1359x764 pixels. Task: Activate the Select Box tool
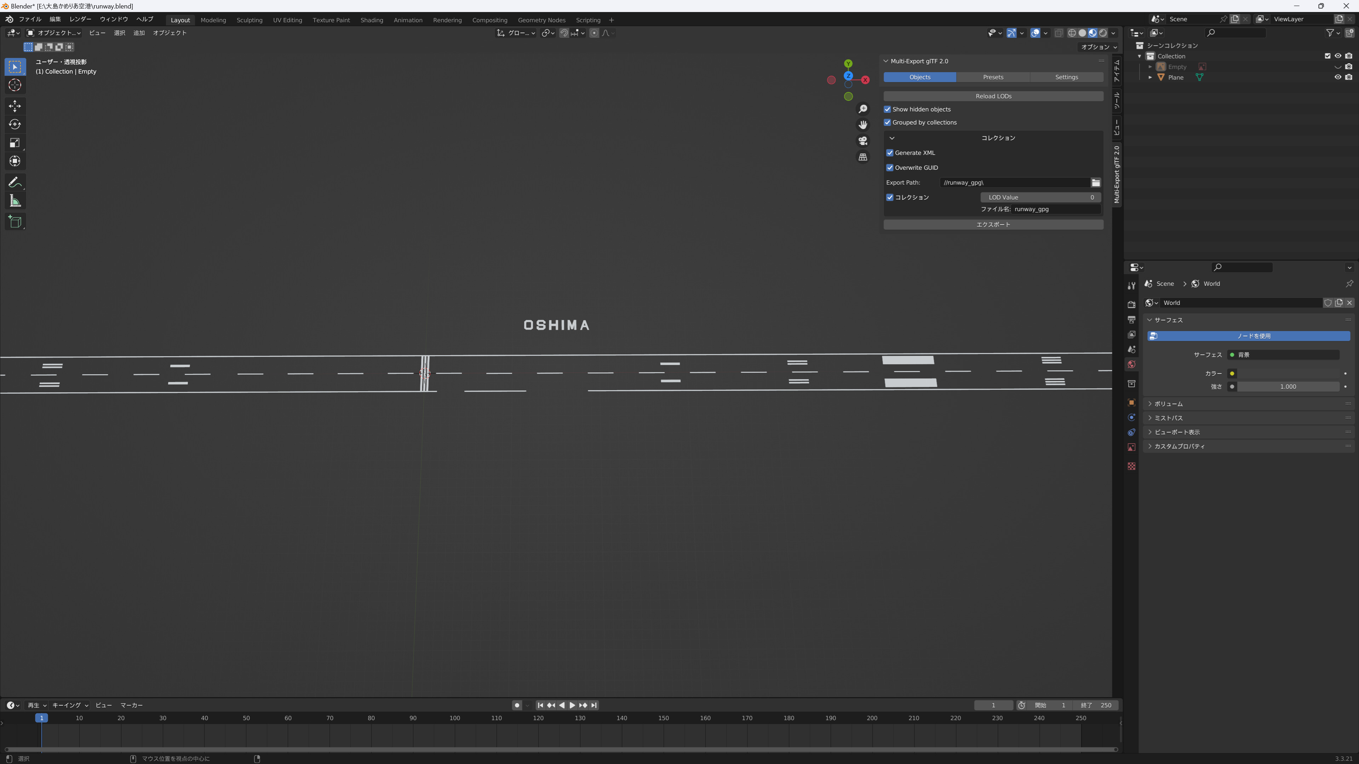point(15,67)
